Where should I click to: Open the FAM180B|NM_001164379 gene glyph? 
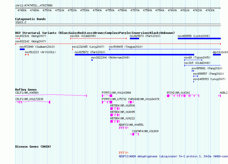[x=131, y=102]
